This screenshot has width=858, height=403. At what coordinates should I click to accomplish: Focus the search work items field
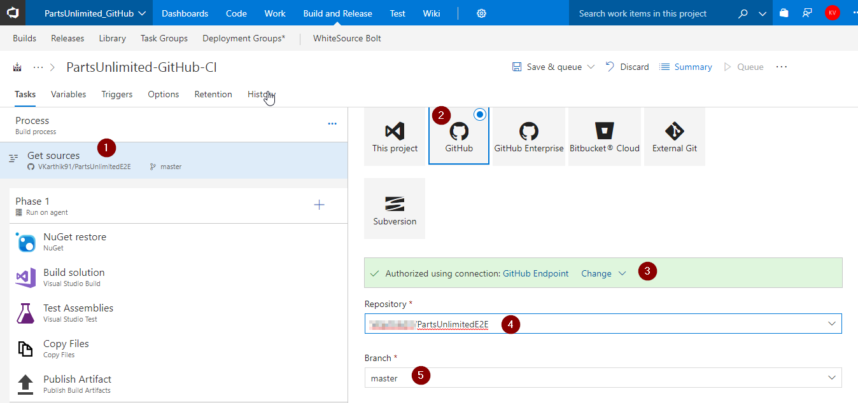(x=652, y=13)
